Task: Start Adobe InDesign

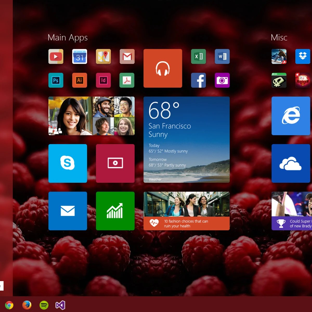Action: click(x=103, y=80)
